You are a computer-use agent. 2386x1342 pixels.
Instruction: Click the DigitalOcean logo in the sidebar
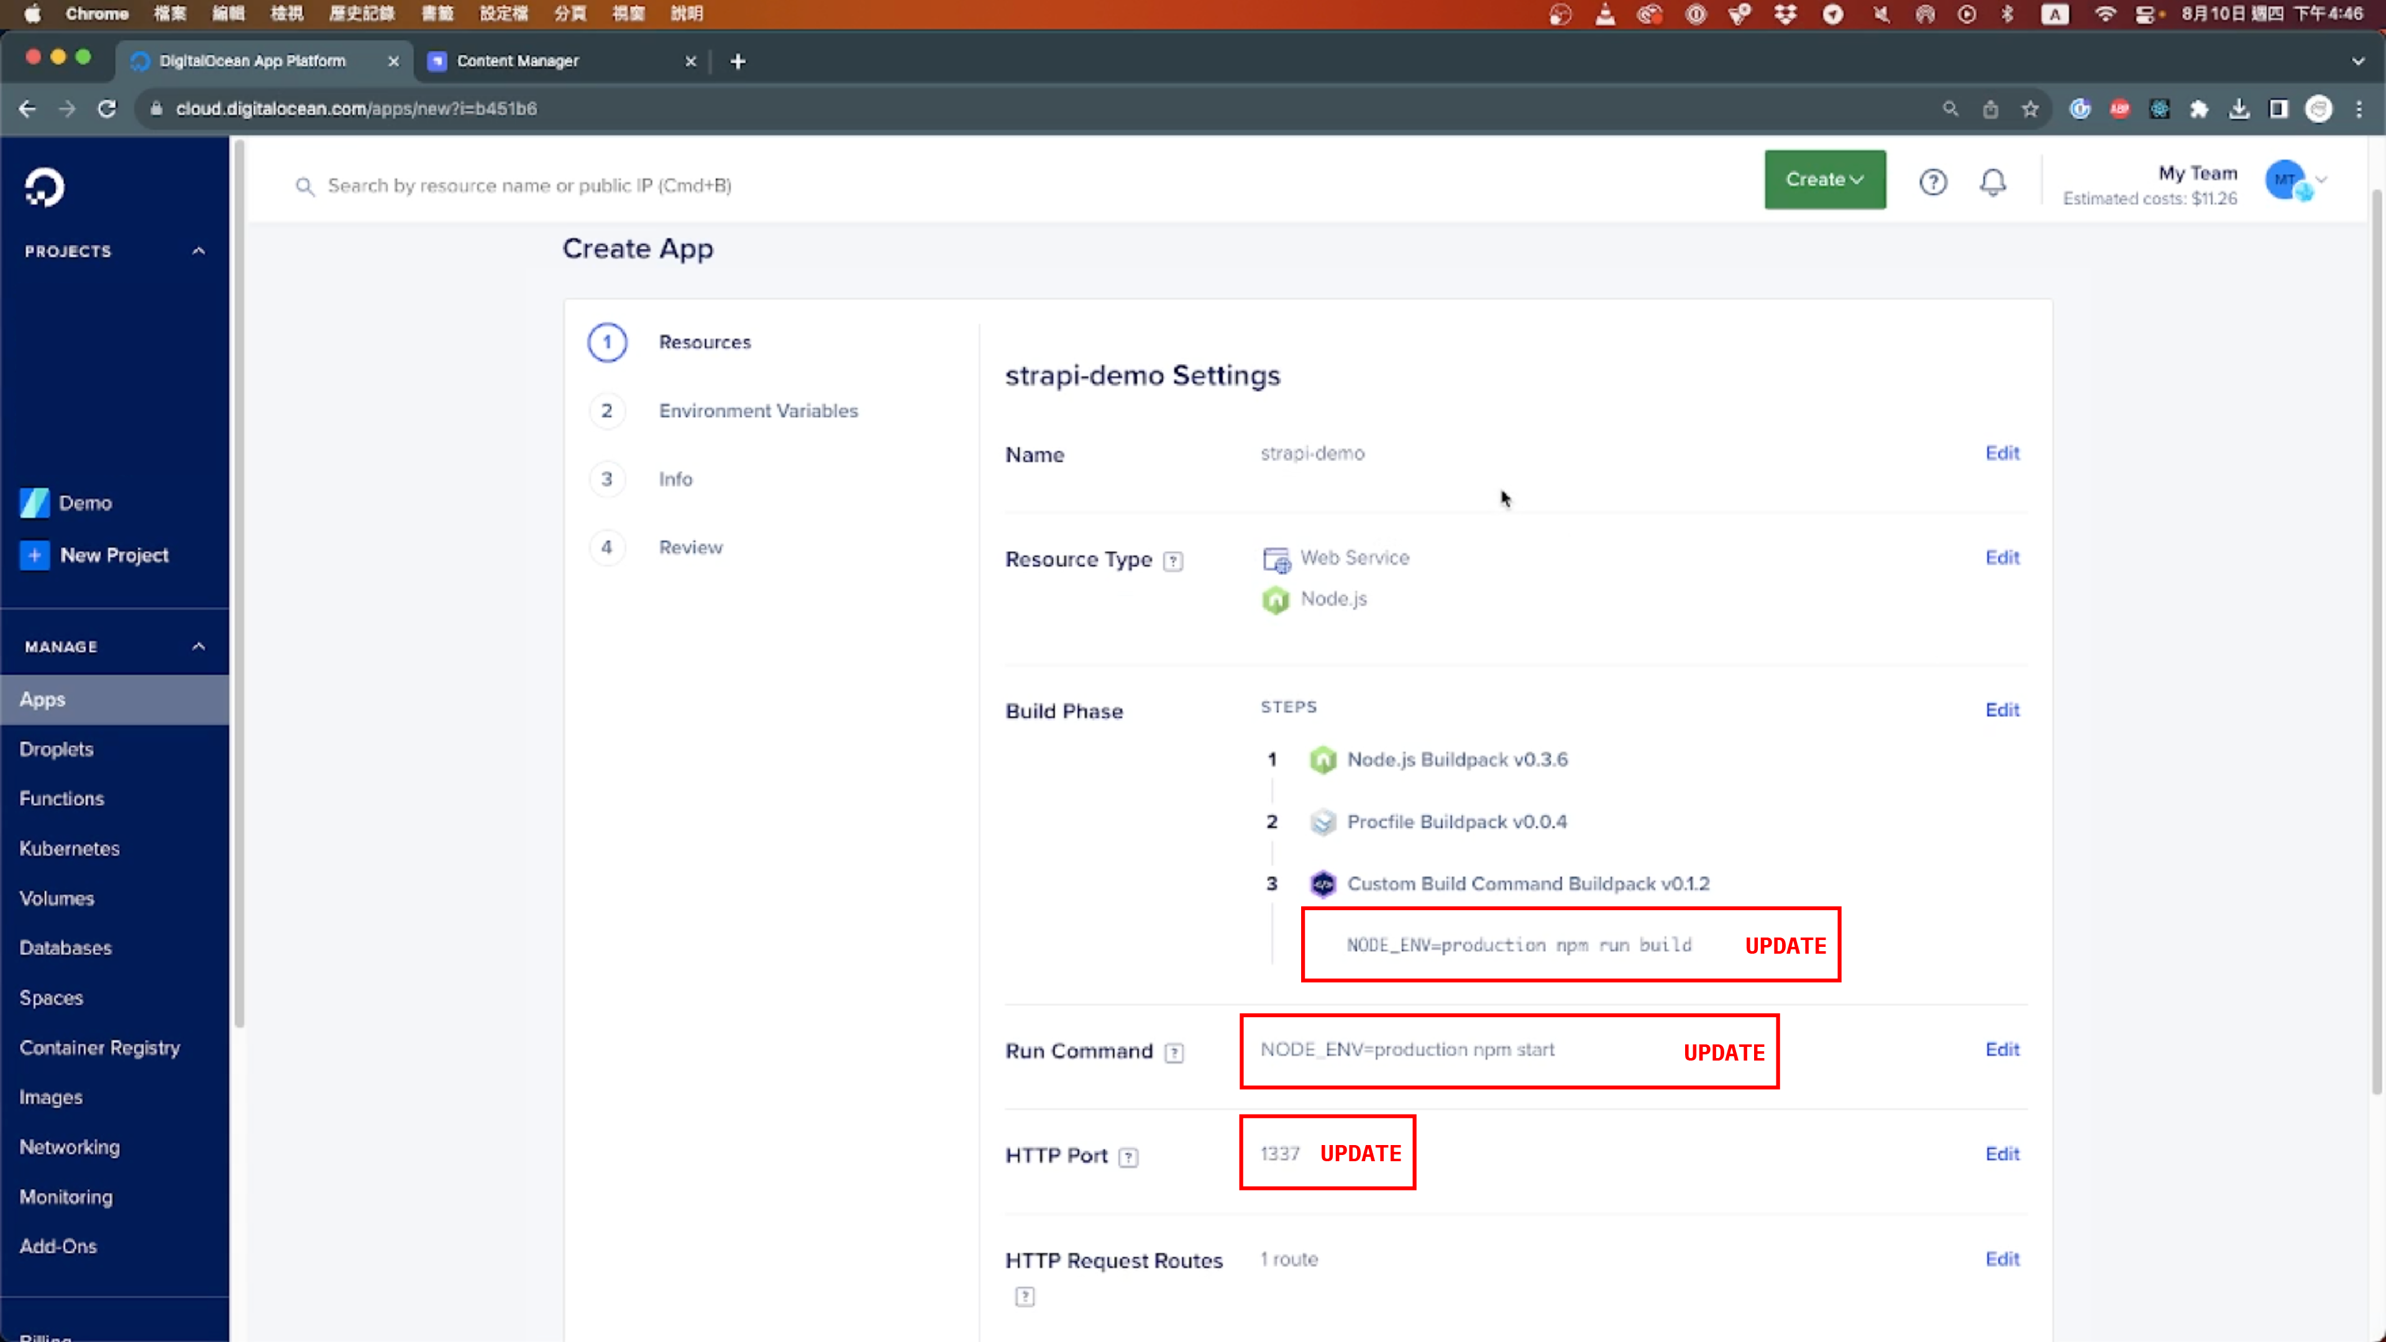[x=43, y=187]
